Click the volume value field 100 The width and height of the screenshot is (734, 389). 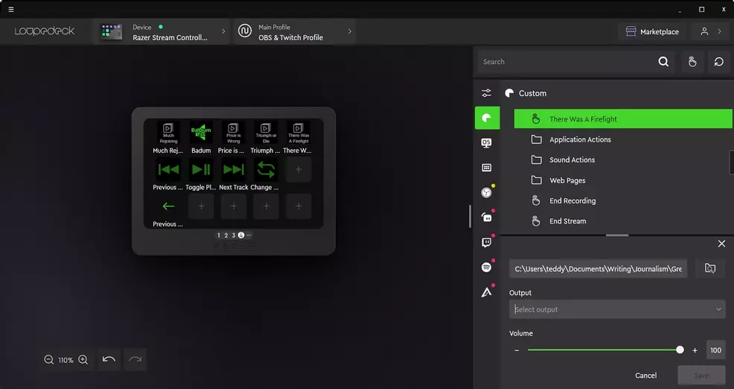point(715,350)
